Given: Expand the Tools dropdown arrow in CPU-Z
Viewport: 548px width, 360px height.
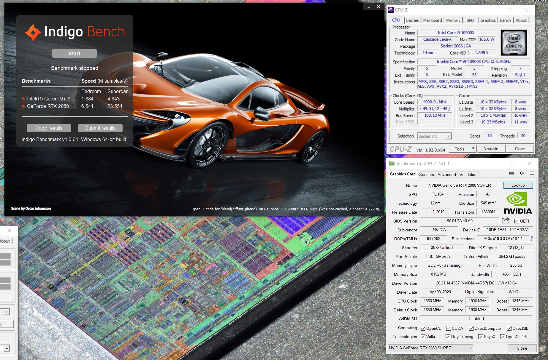Looking at the screenshot, I should (x=473, y=148).
